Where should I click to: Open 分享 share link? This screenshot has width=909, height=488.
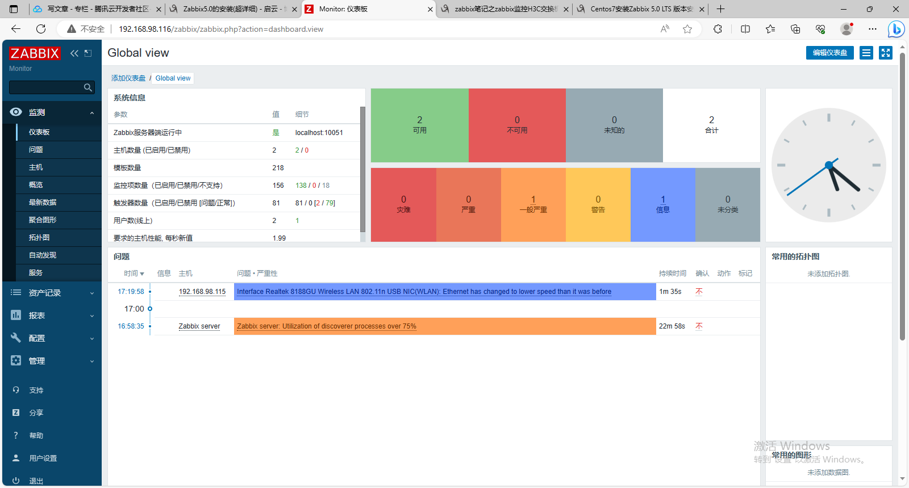click(x=36, y=413)
